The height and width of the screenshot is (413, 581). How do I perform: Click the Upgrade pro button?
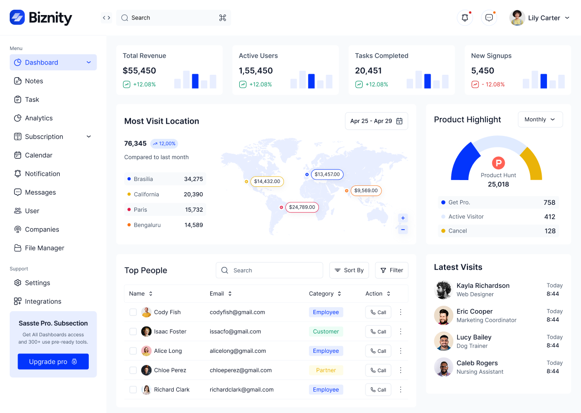click(53, 362)
